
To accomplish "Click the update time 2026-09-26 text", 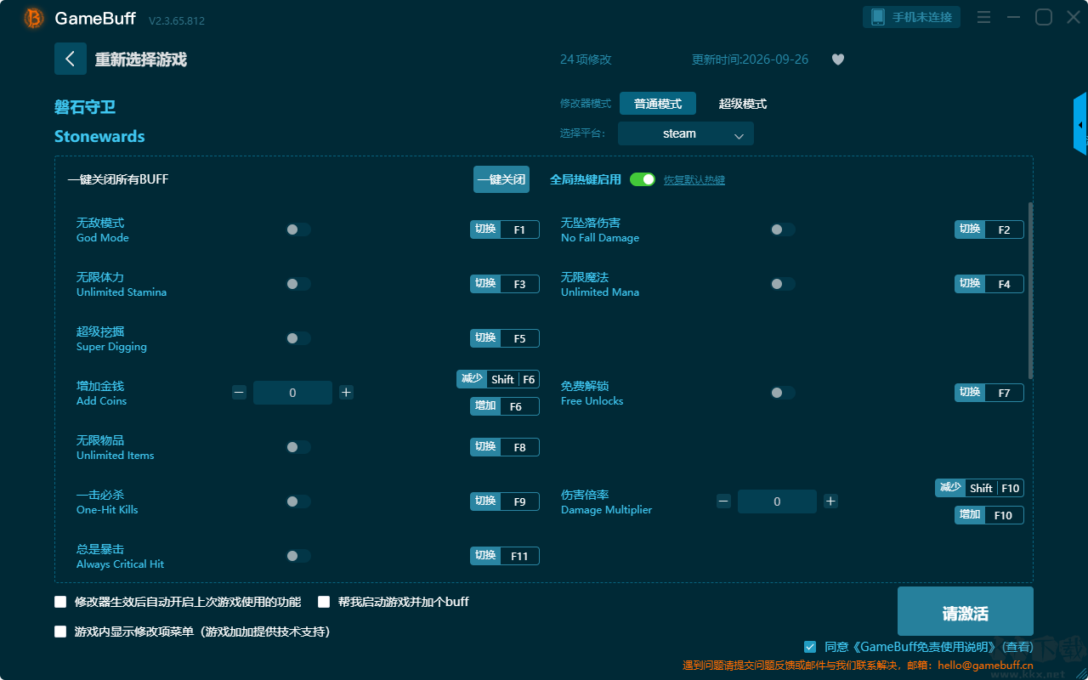I will tap(751, 59).
